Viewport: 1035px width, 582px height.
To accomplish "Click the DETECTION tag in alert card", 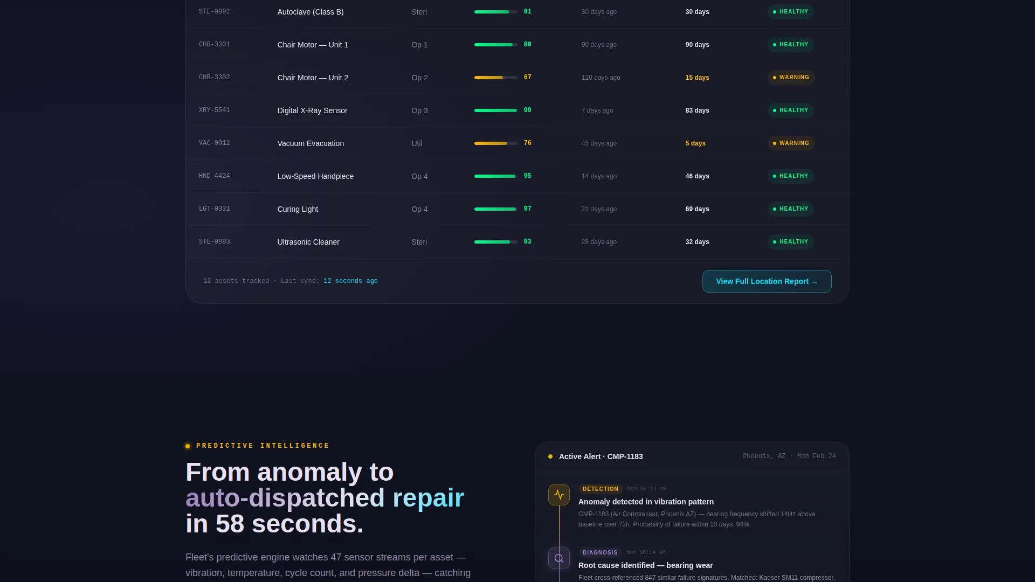I will pos(601,489).
